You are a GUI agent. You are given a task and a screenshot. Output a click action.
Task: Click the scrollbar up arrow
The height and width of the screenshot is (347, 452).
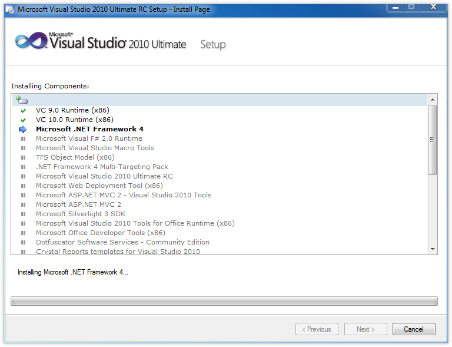(x=433, y=100)
